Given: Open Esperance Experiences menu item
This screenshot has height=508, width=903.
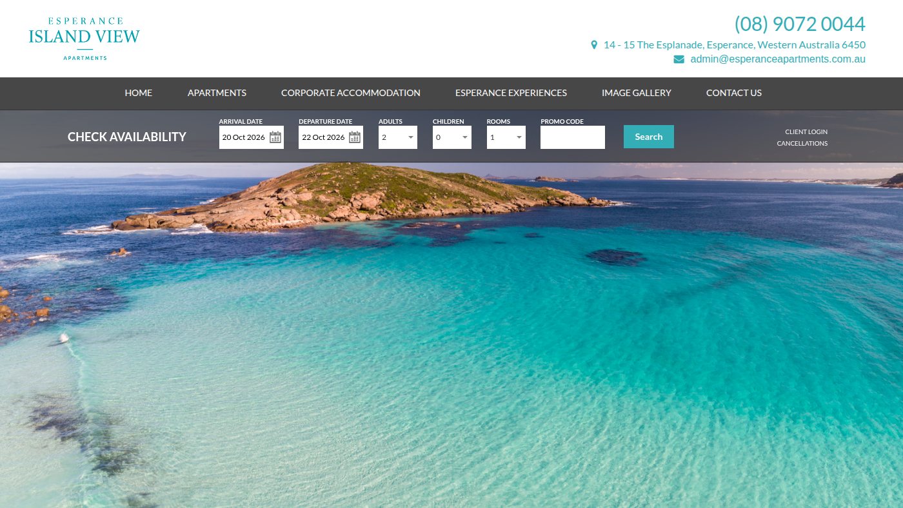Looking at the screenshot, I should pos(511,93).
